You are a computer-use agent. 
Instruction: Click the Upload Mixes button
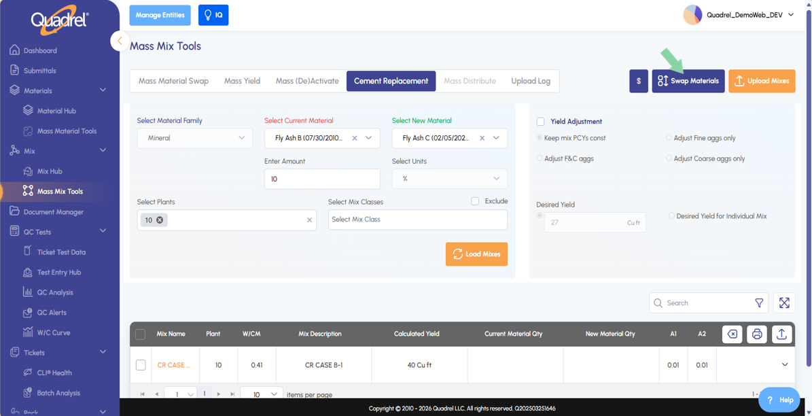[762, 81]
